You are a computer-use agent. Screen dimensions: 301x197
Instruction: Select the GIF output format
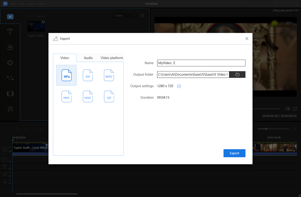click(109, 96)
